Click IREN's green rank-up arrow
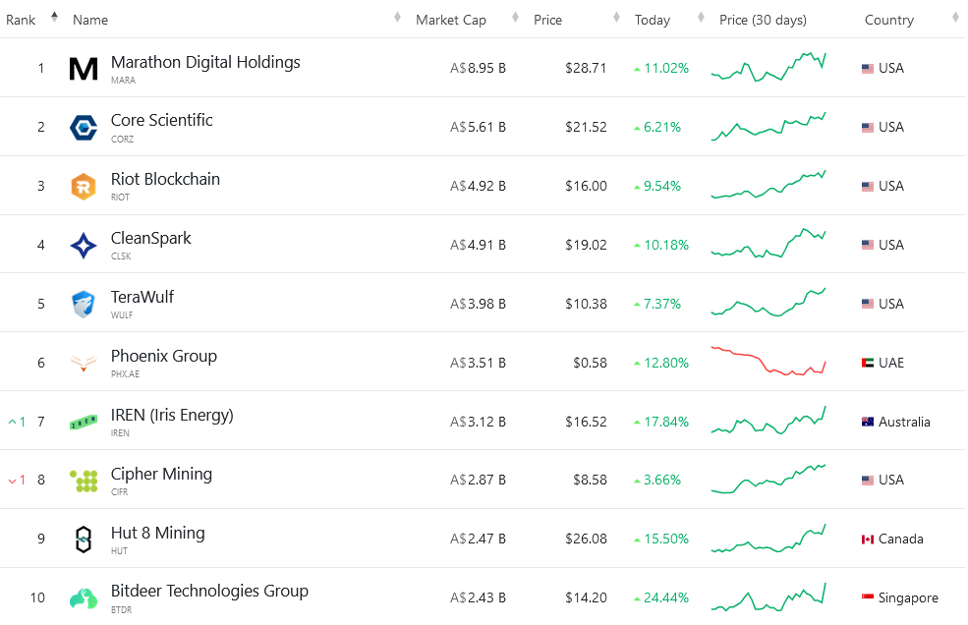The height and width of the screenshot is (625, 968). (x=13, y=423)
